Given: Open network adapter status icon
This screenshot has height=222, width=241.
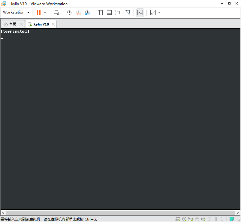Looking at the screenshot, I should point(191,219).
